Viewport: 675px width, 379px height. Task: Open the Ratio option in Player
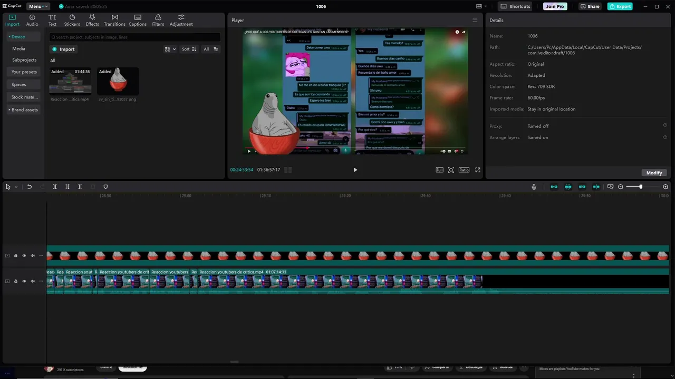coord(464,170)
